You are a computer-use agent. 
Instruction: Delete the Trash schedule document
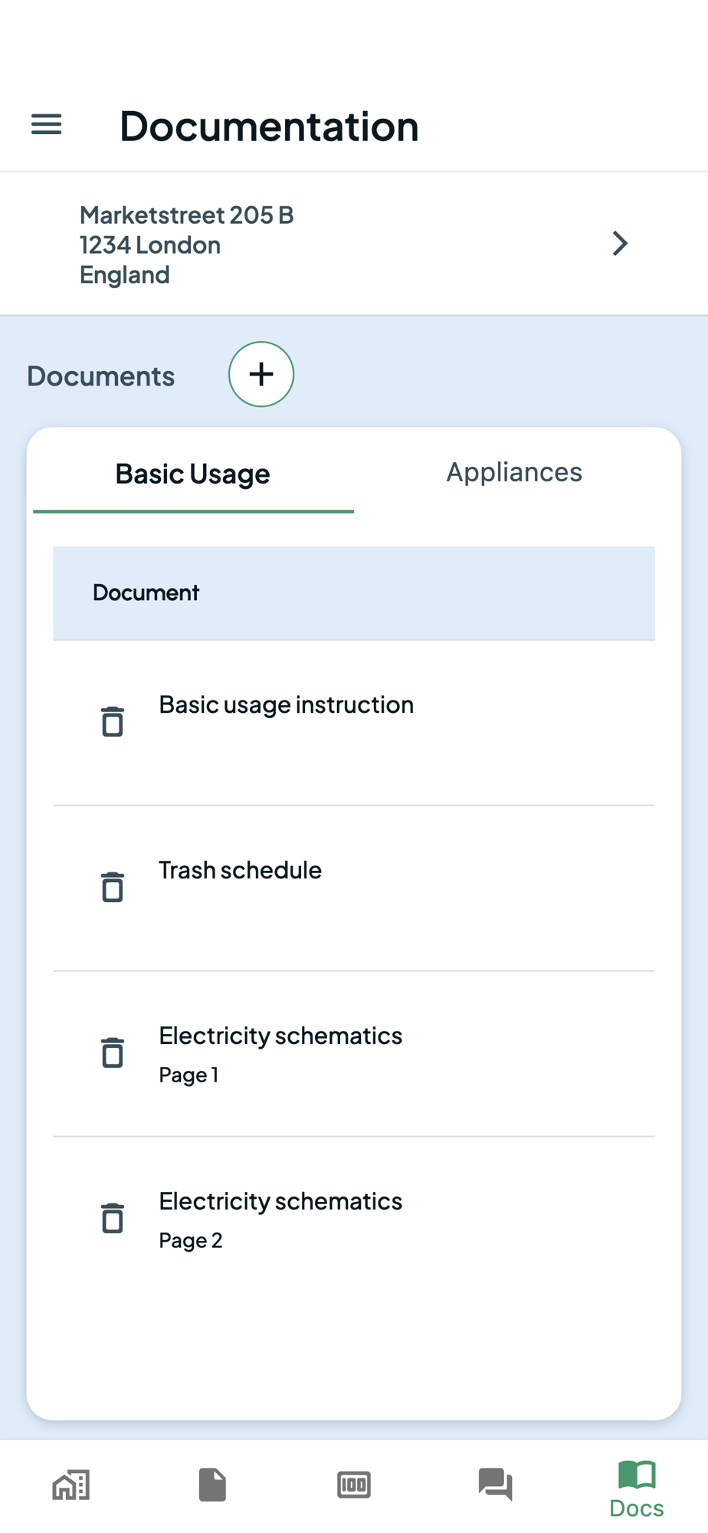click(x=113, y=887)
